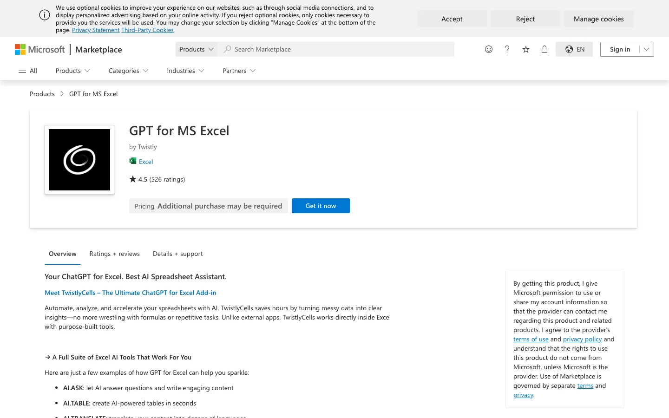The image size is (669, 418).
Task: Expand the Products search scope dropdown
Action: [197, 49]
